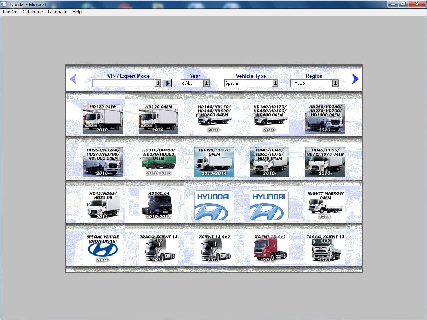Open the HD45/HD65/HD75 08 2012 catalogue
The width and height of the screenshot is (427, 320).
[103, 205]
